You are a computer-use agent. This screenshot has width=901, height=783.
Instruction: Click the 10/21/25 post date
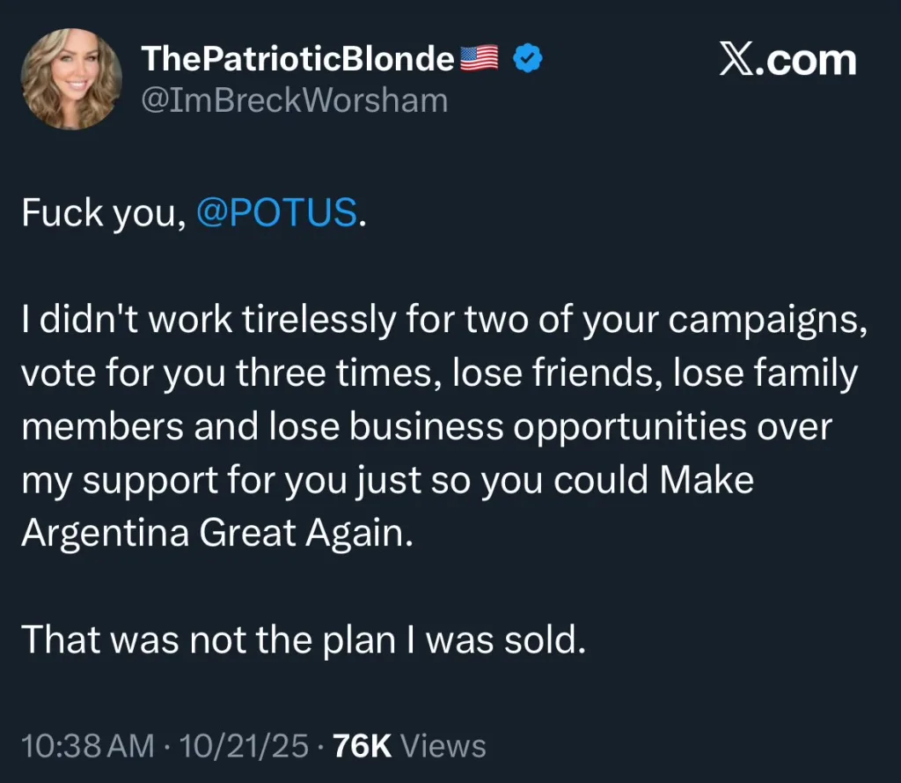click(x=244, y=746)
